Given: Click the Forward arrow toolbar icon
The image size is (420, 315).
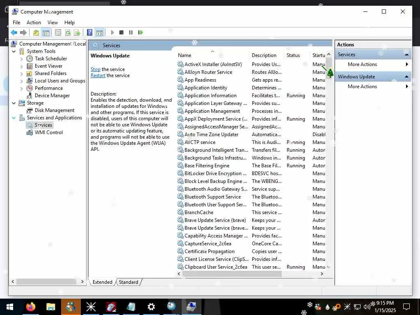Looking at the screenshot, I should coord(23,33).
